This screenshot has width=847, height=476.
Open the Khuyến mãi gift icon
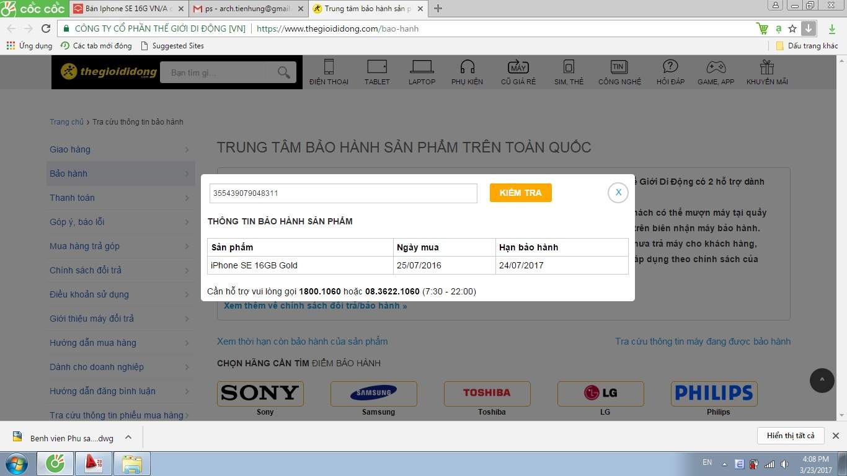(x=767, y=67)
